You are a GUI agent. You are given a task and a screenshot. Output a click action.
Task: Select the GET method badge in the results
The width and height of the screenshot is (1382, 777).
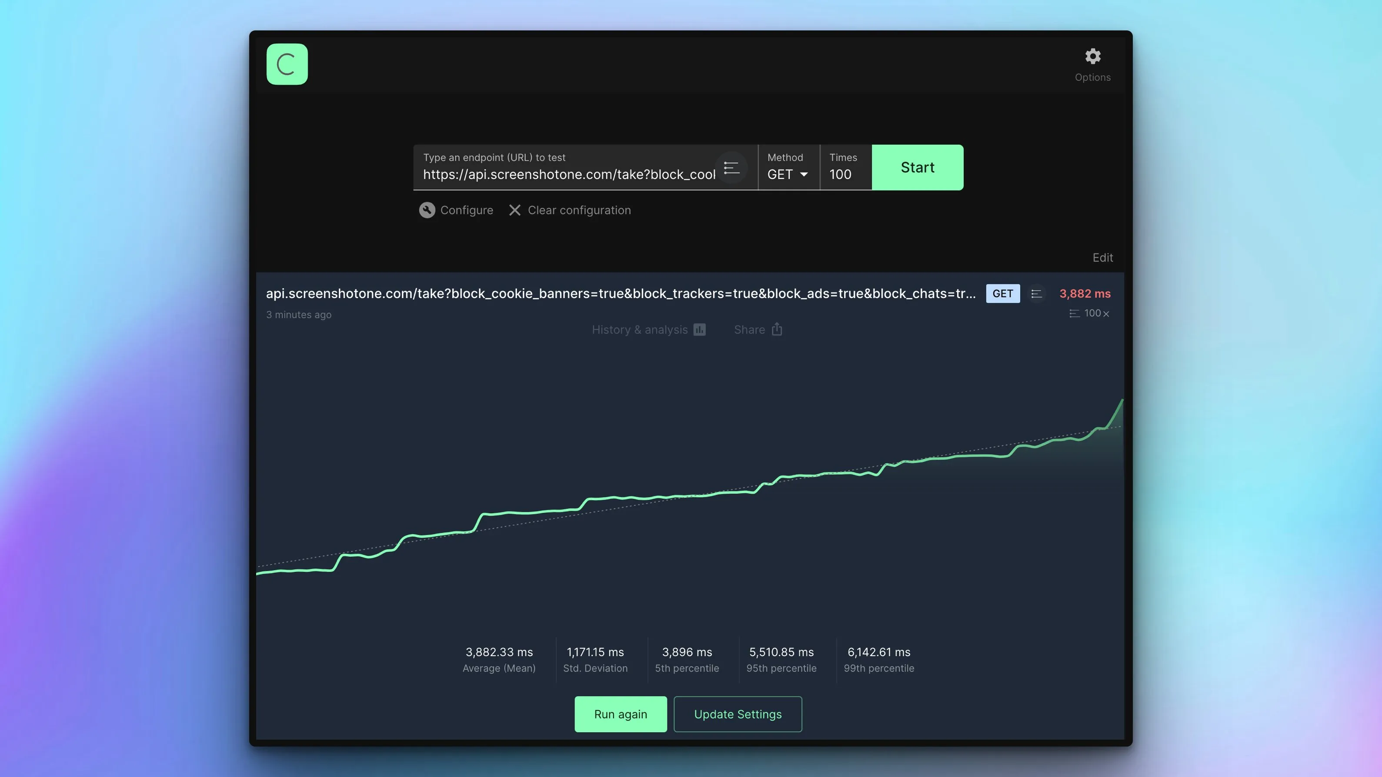1002,293
